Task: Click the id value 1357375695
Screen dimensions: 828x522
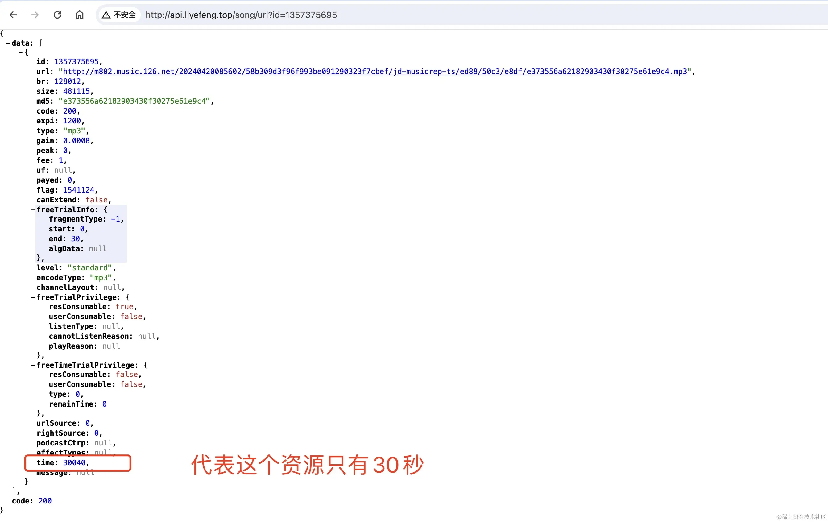Action: [76, 62]
